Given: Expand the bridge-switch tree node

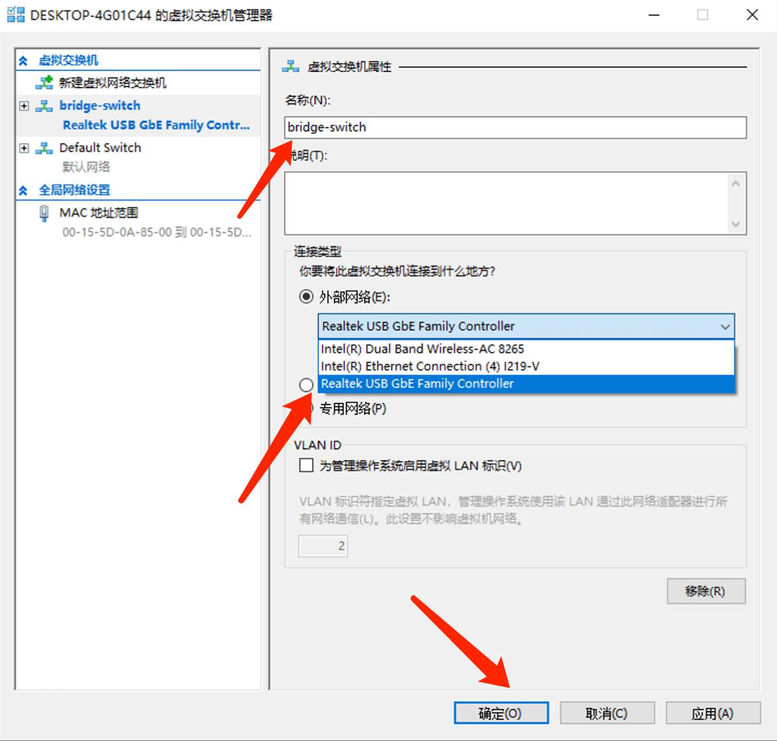Looking at the screenshot, I should pos(24,106).
